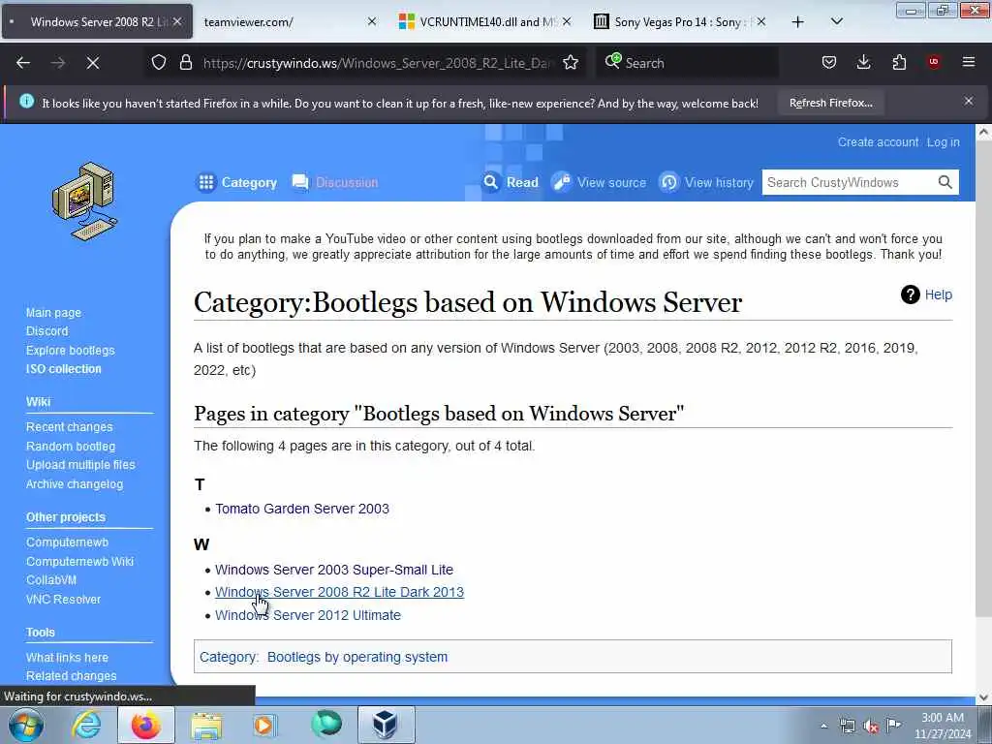Save to Pocket icon in toolbar
Image resolution: width=992 pixels, height=744 pixels.
click(829, 62)
